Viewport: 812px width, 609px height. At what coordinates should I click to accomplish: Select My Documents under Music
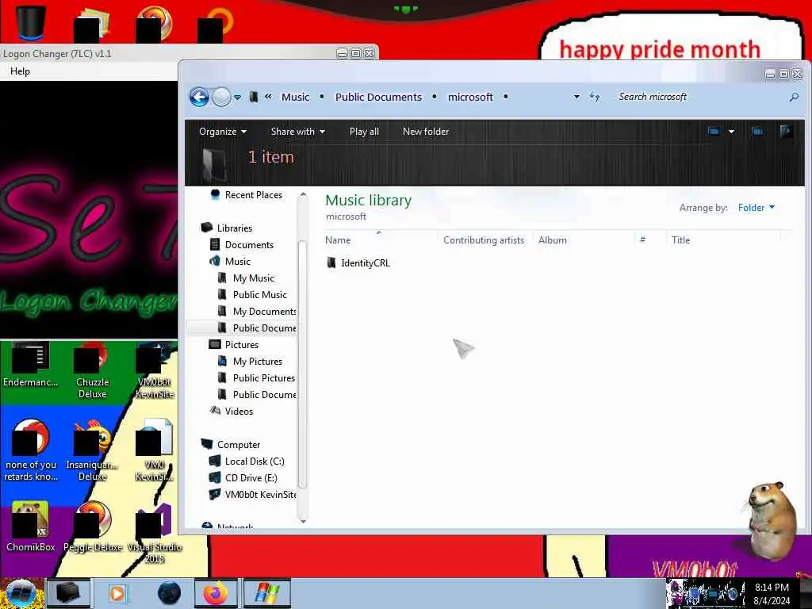coord(257,311)
